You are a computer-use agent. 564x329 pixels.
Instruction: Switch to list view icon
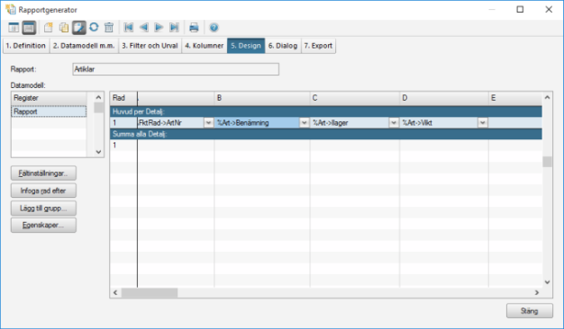coord(14,28)
